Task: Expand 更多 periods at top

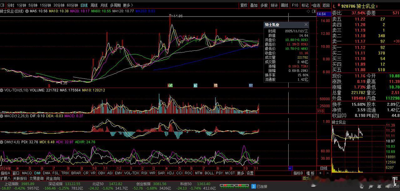Action: click(x=128, y=5)
